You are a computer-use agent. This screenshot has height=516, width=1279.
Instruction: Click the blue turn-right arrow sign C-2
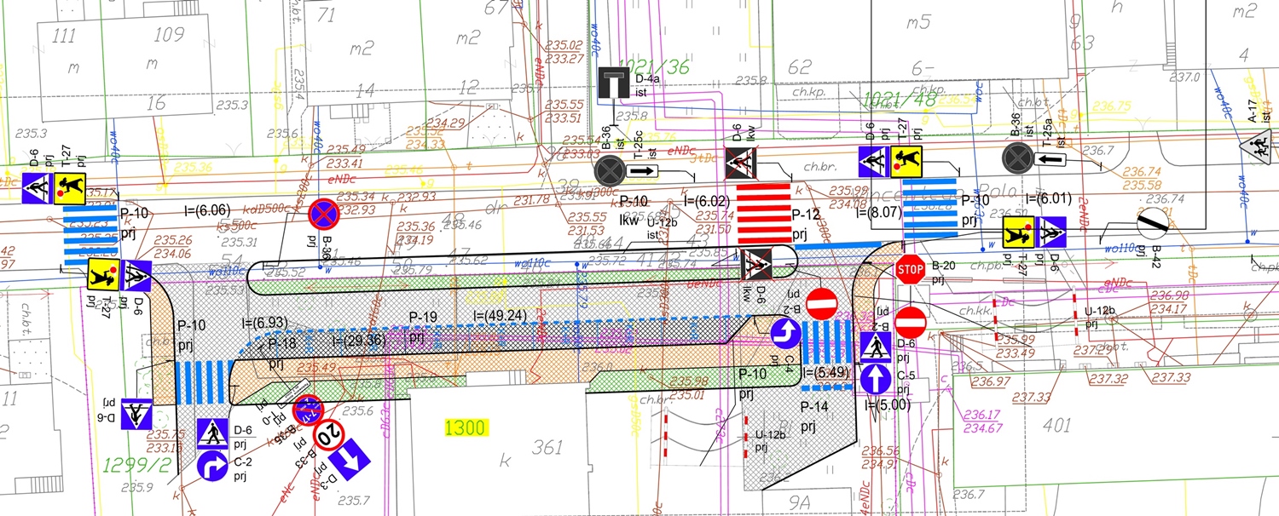pyautogui.click(x=212, y=466)
